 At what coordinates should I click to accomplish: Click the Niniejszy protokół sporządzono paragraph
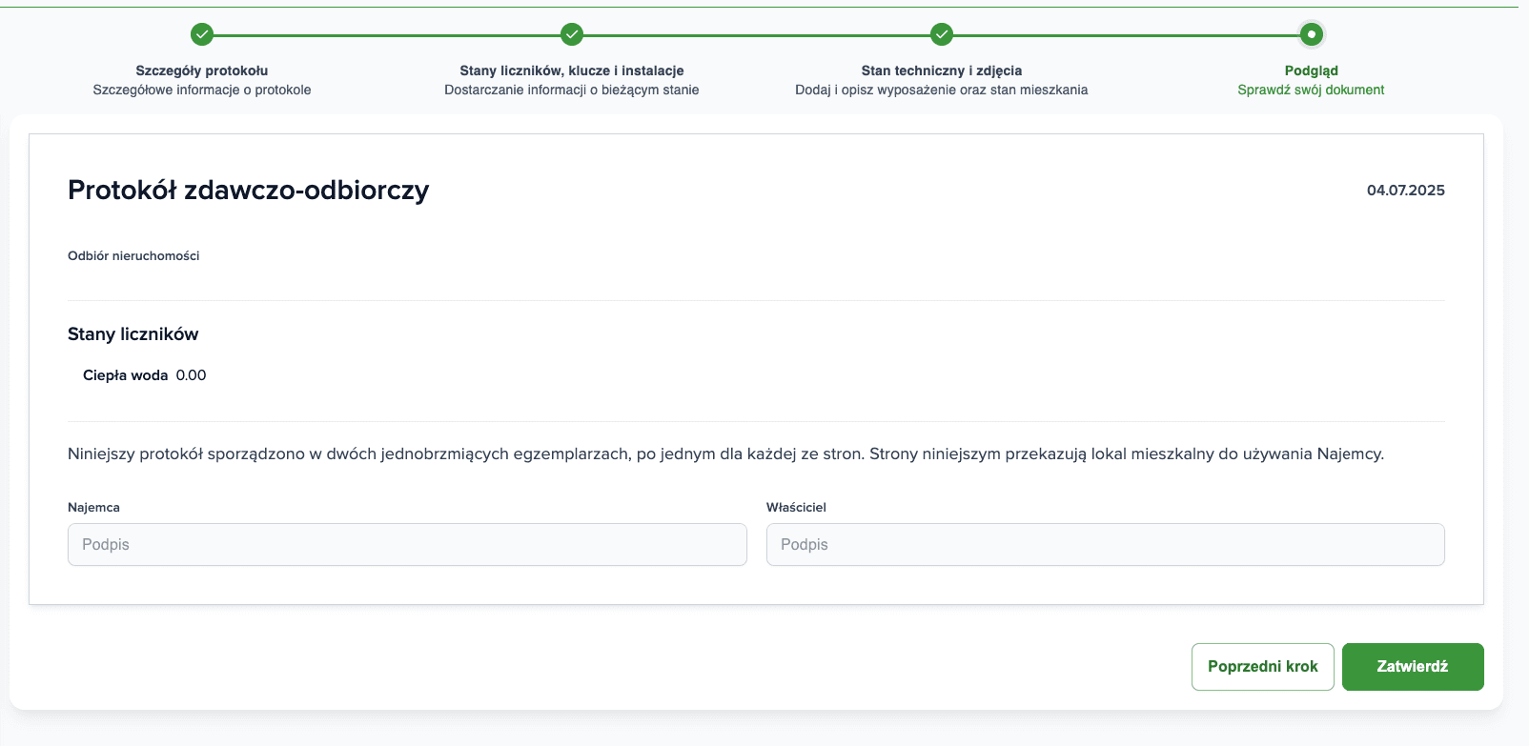(725, 454)
